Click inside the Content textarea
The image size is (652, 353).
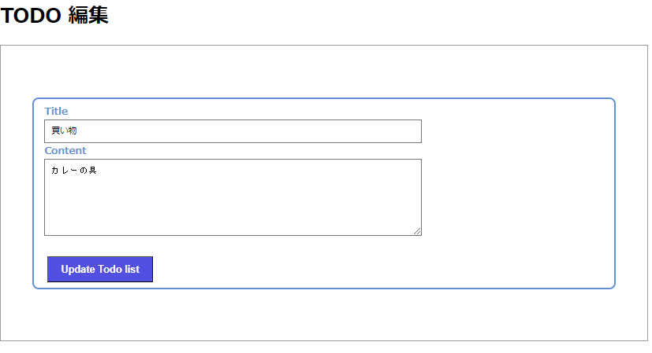(x=233, y=197)
